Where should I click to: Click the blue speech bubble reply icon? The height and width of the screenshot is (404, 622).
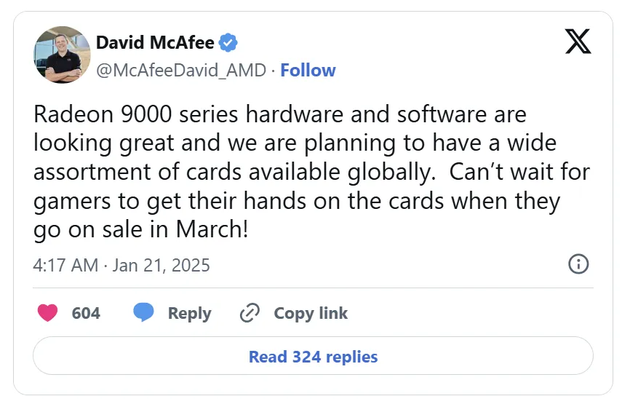(x=143, y=312)
